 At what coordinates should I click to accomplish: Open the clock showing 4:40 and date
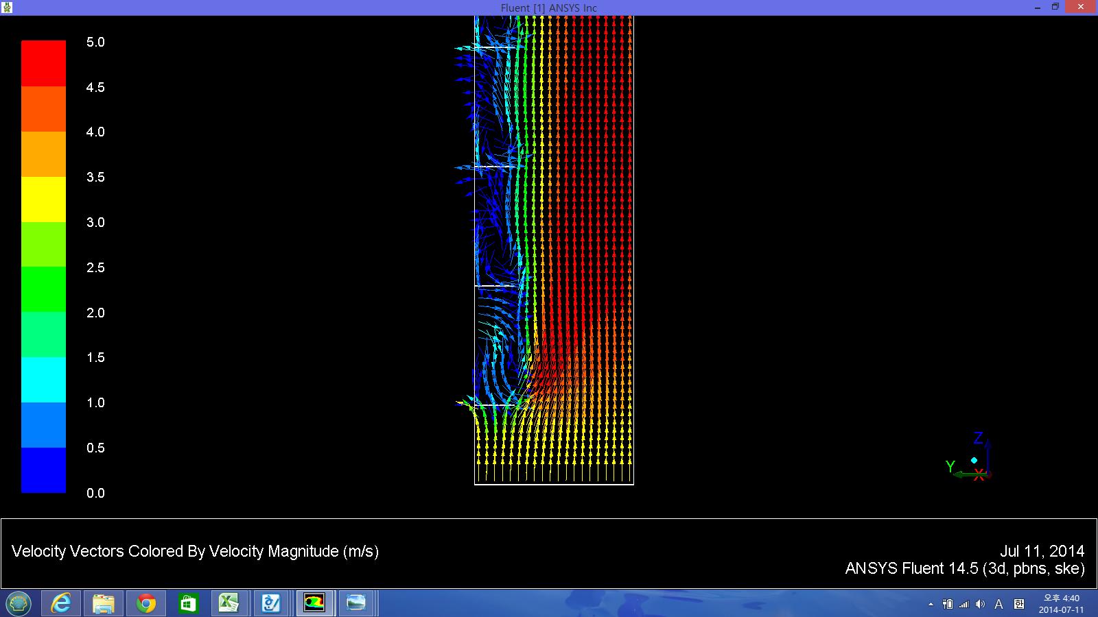click(1061, 604)
